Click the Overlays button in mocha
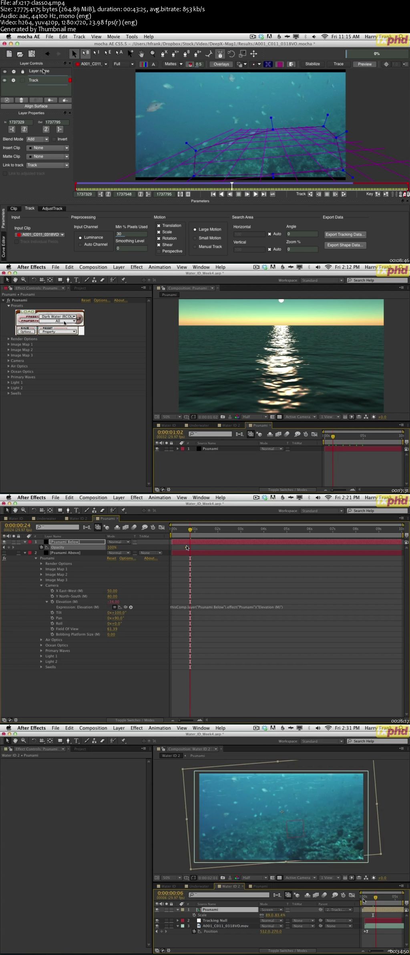This screenshot has height=955, width=410. click(x=221, y=64)
